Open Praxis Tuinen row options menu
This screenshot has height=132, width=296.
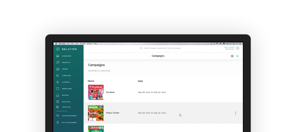[x=236, y=113]
